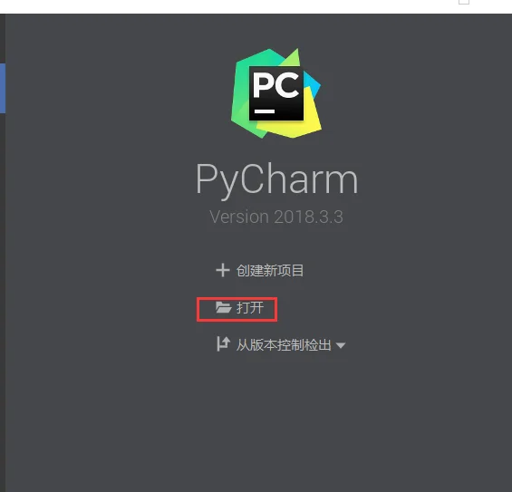Click the PyCharm title text

(x=277, y=180)
